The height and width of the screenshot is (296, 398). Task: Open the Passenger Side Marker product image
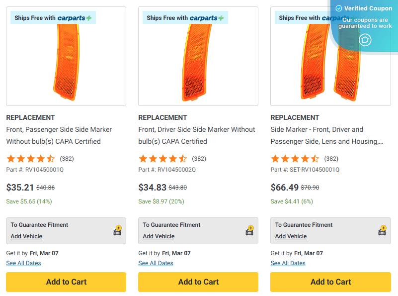[x=66, y=62]
